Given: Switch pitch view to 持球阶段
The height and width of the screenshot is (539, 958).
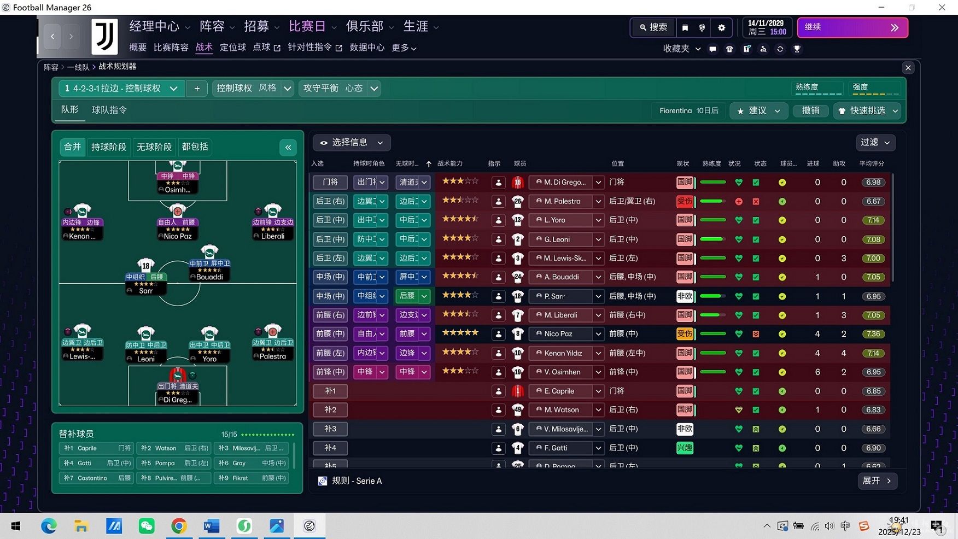Looking at the screenshot, I should 108,147.
